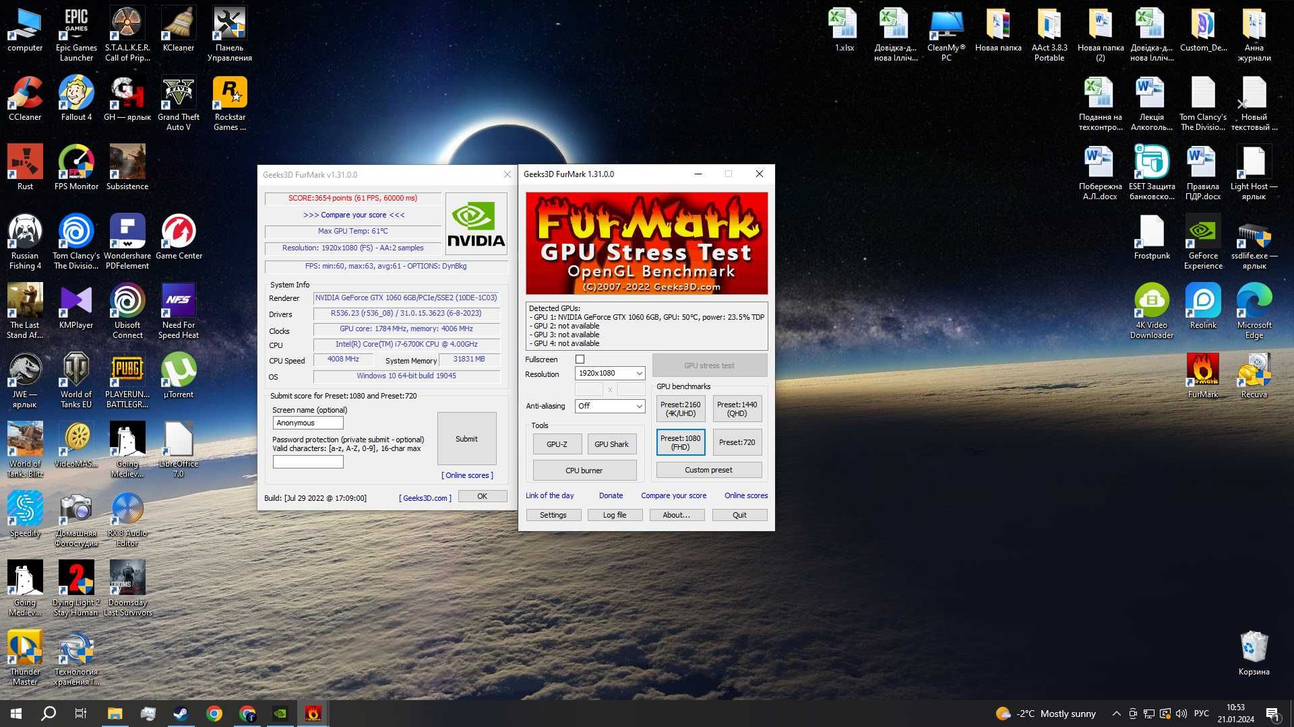Open KMPlayer shortcut

pyautogui.click(x=76, y=306)
